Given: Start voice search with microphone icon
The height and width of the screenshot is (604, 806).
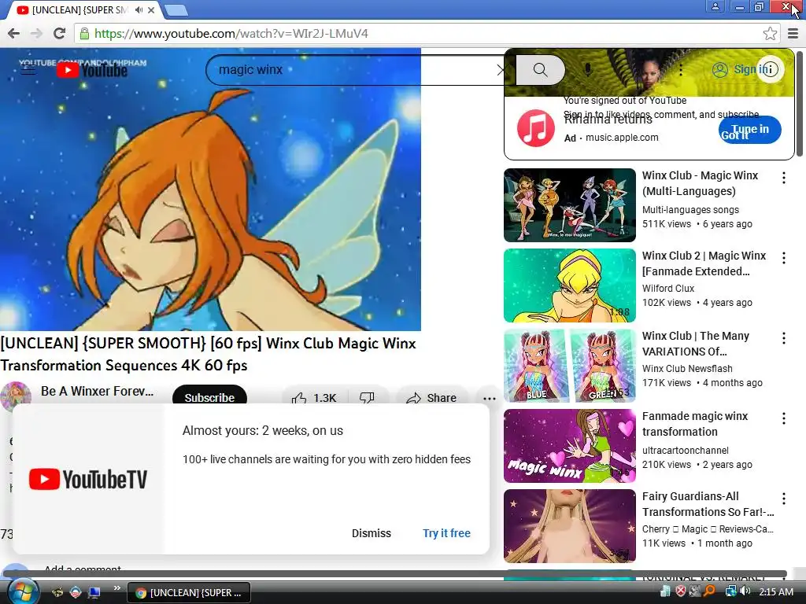Looking at the screenshot, I should 587,69.
